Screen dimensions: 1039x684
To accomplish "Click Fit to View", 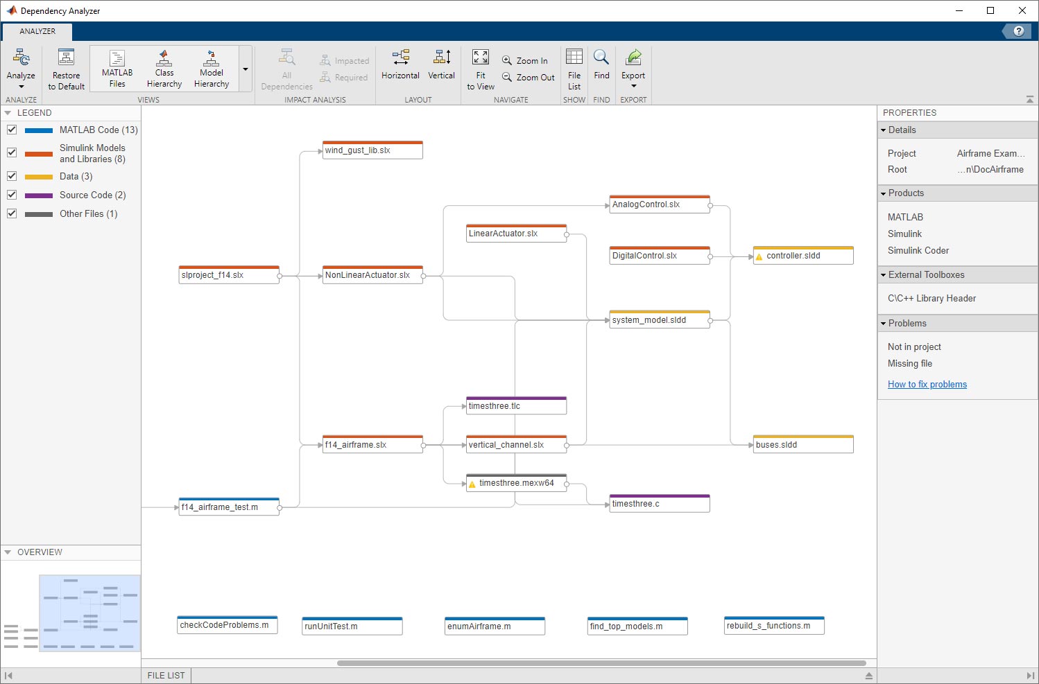I will 481,69.
